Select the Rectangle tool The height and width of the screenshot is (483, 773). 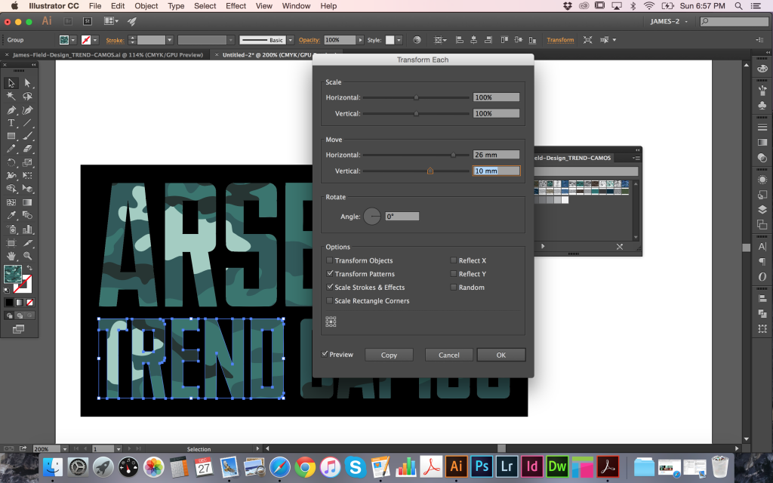click(x=11, y=136)
